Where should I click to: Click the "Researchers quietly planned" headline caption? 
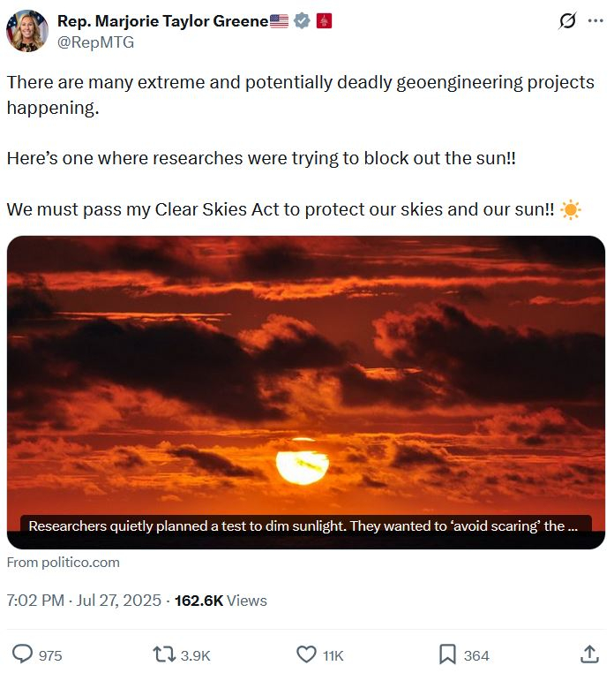(303, 526)
